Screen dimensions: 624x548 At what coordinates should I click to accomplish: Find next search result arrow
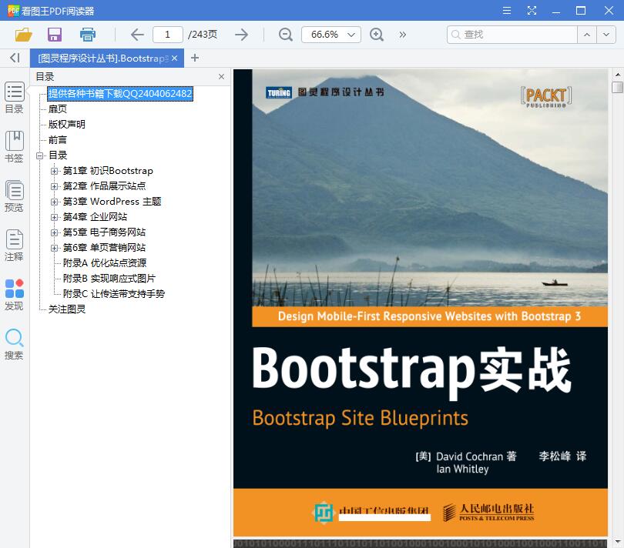pos(606,35)
